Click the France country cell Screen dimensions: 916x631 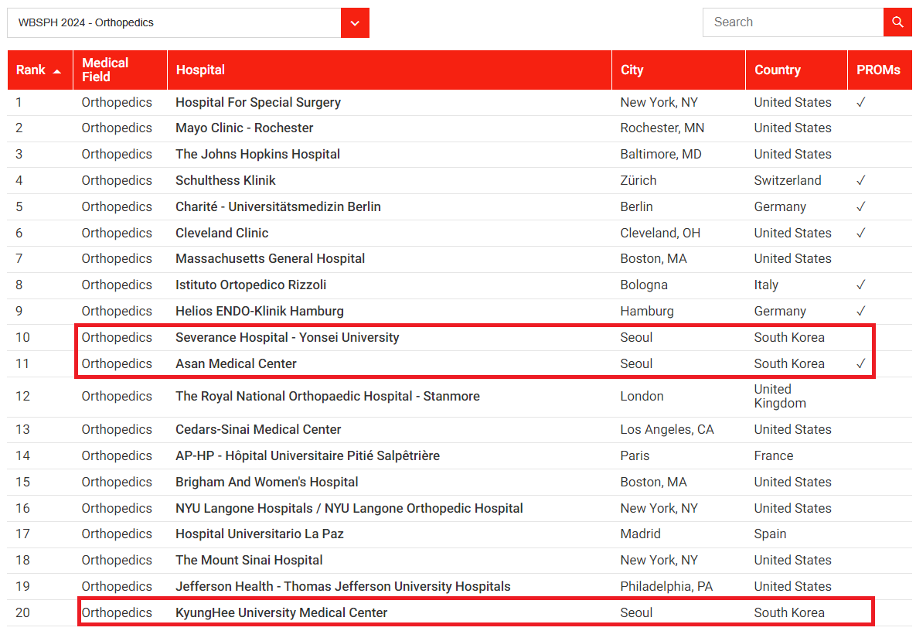coord(774,455)
